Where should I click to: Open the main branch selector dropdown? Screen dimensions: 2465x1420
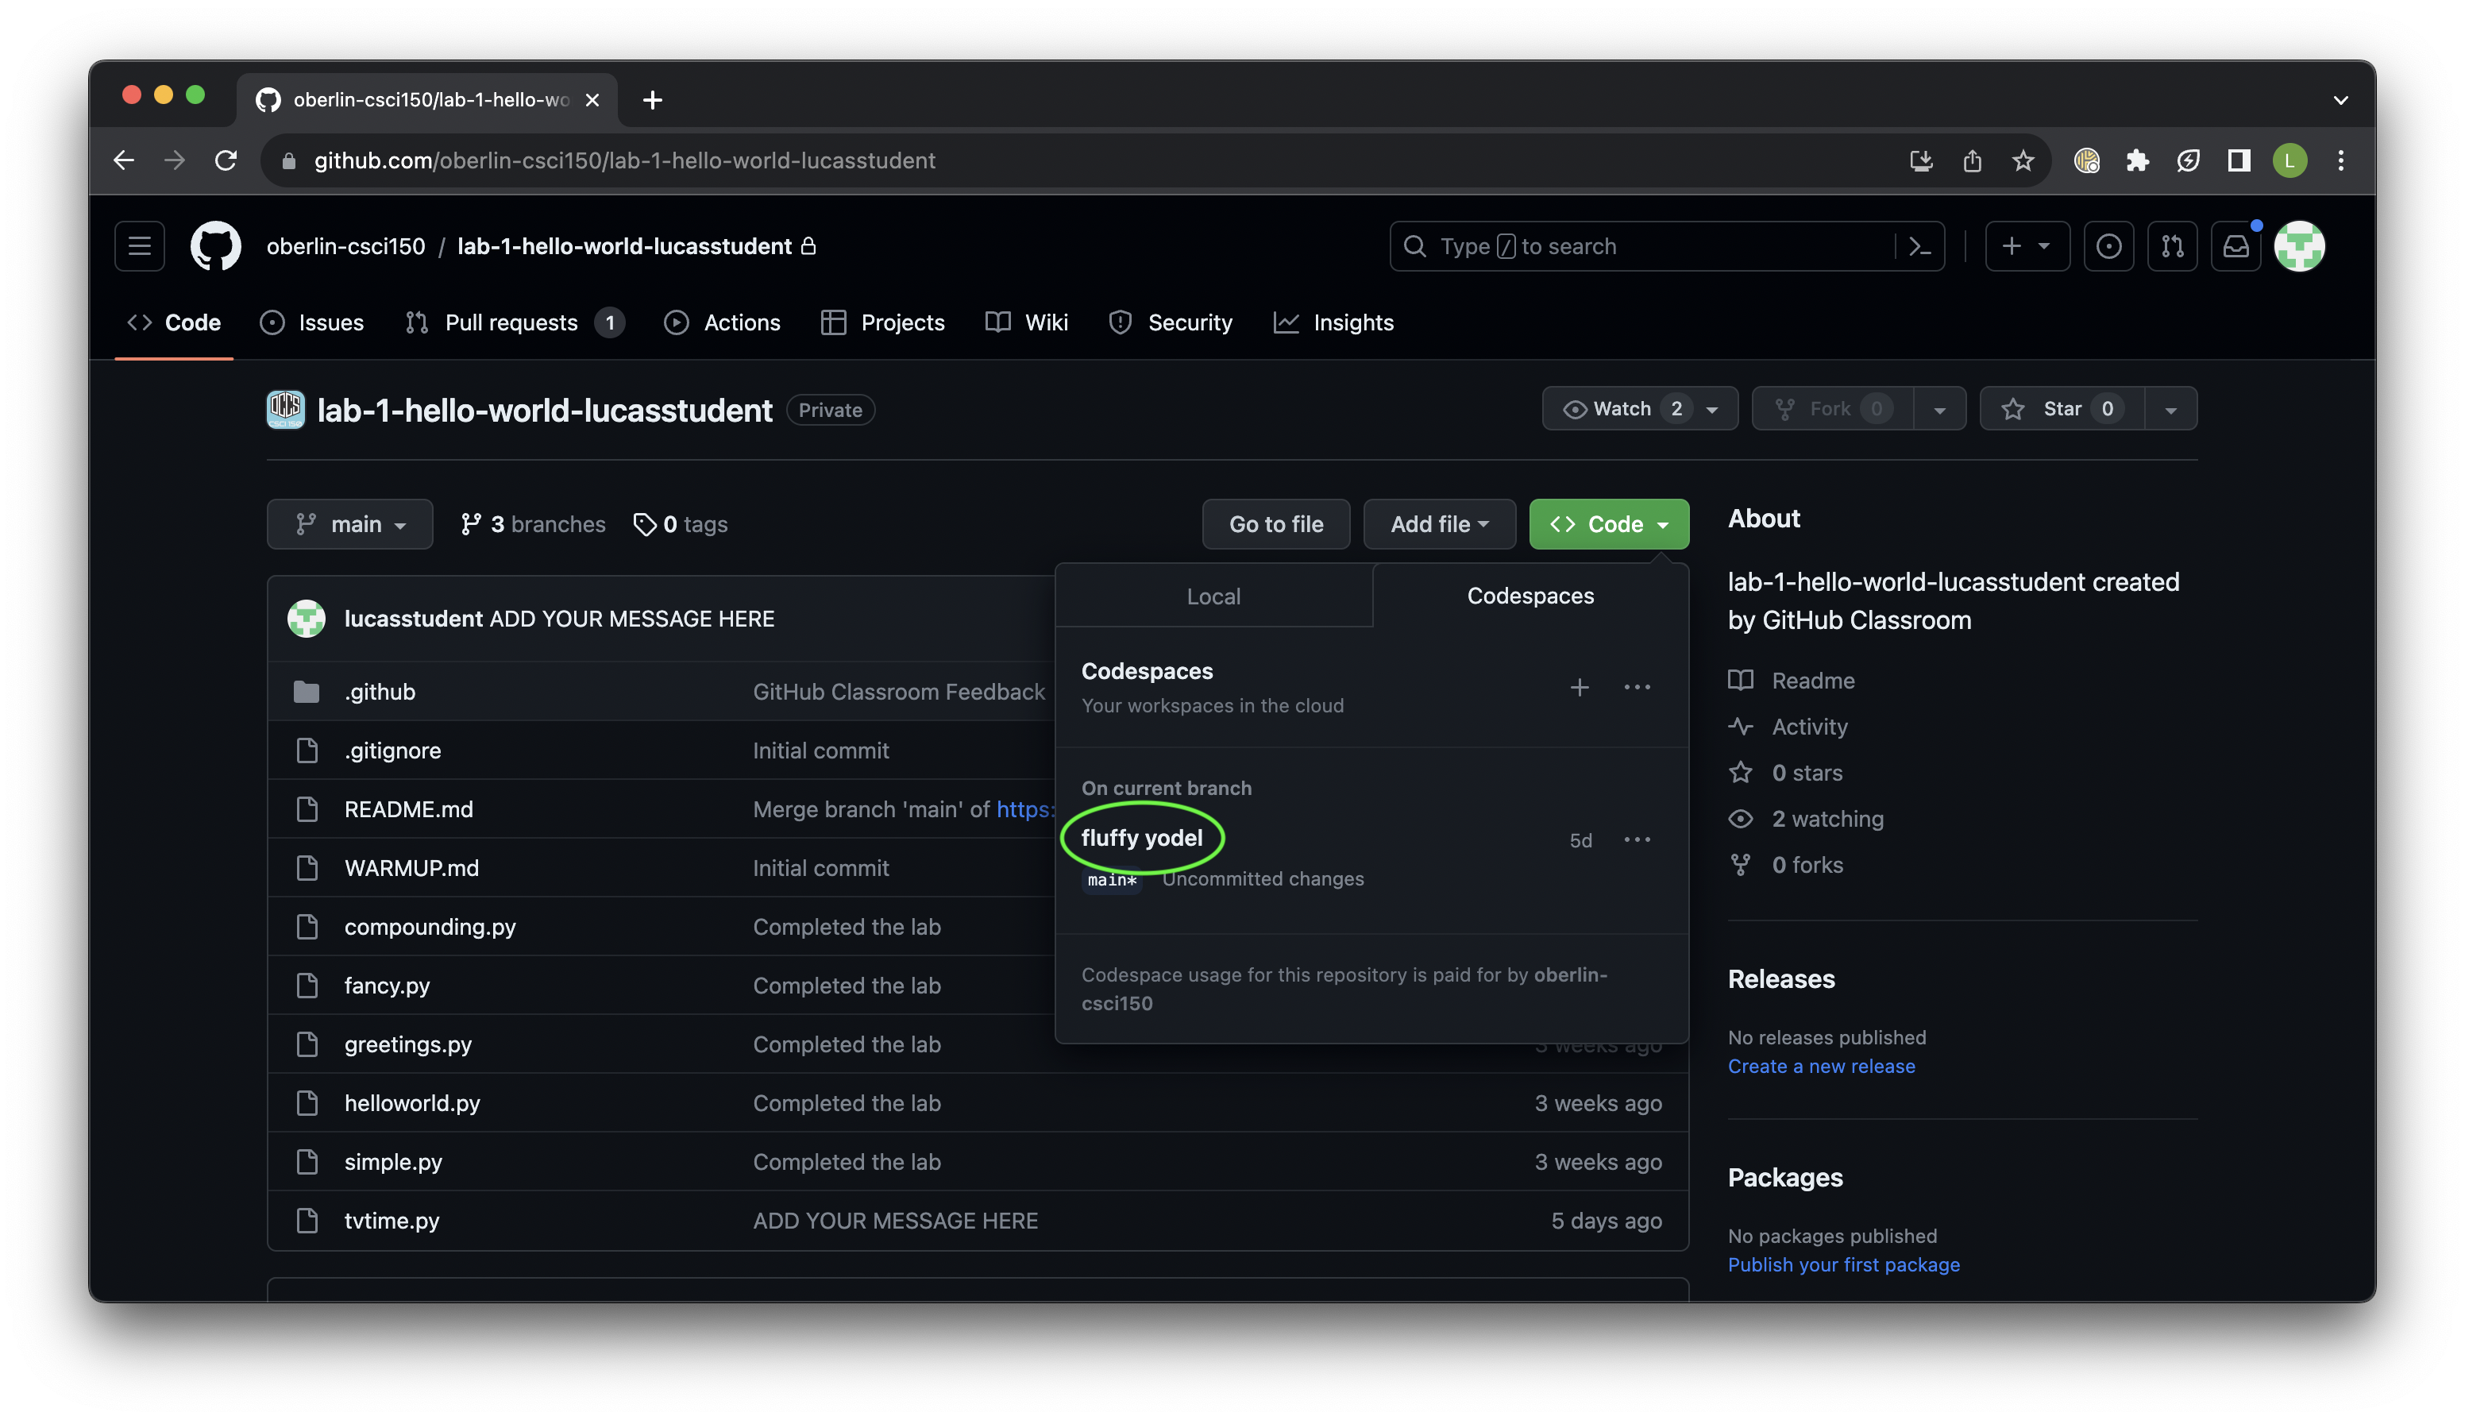pos(349,523)
